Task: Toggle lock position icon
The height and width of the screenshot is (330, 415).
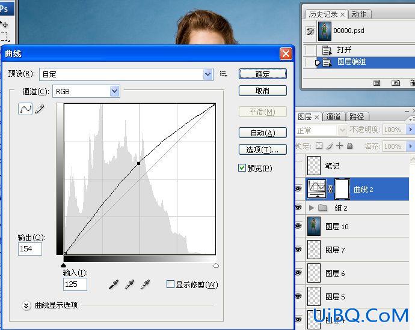Action: [x=340, y=146]
